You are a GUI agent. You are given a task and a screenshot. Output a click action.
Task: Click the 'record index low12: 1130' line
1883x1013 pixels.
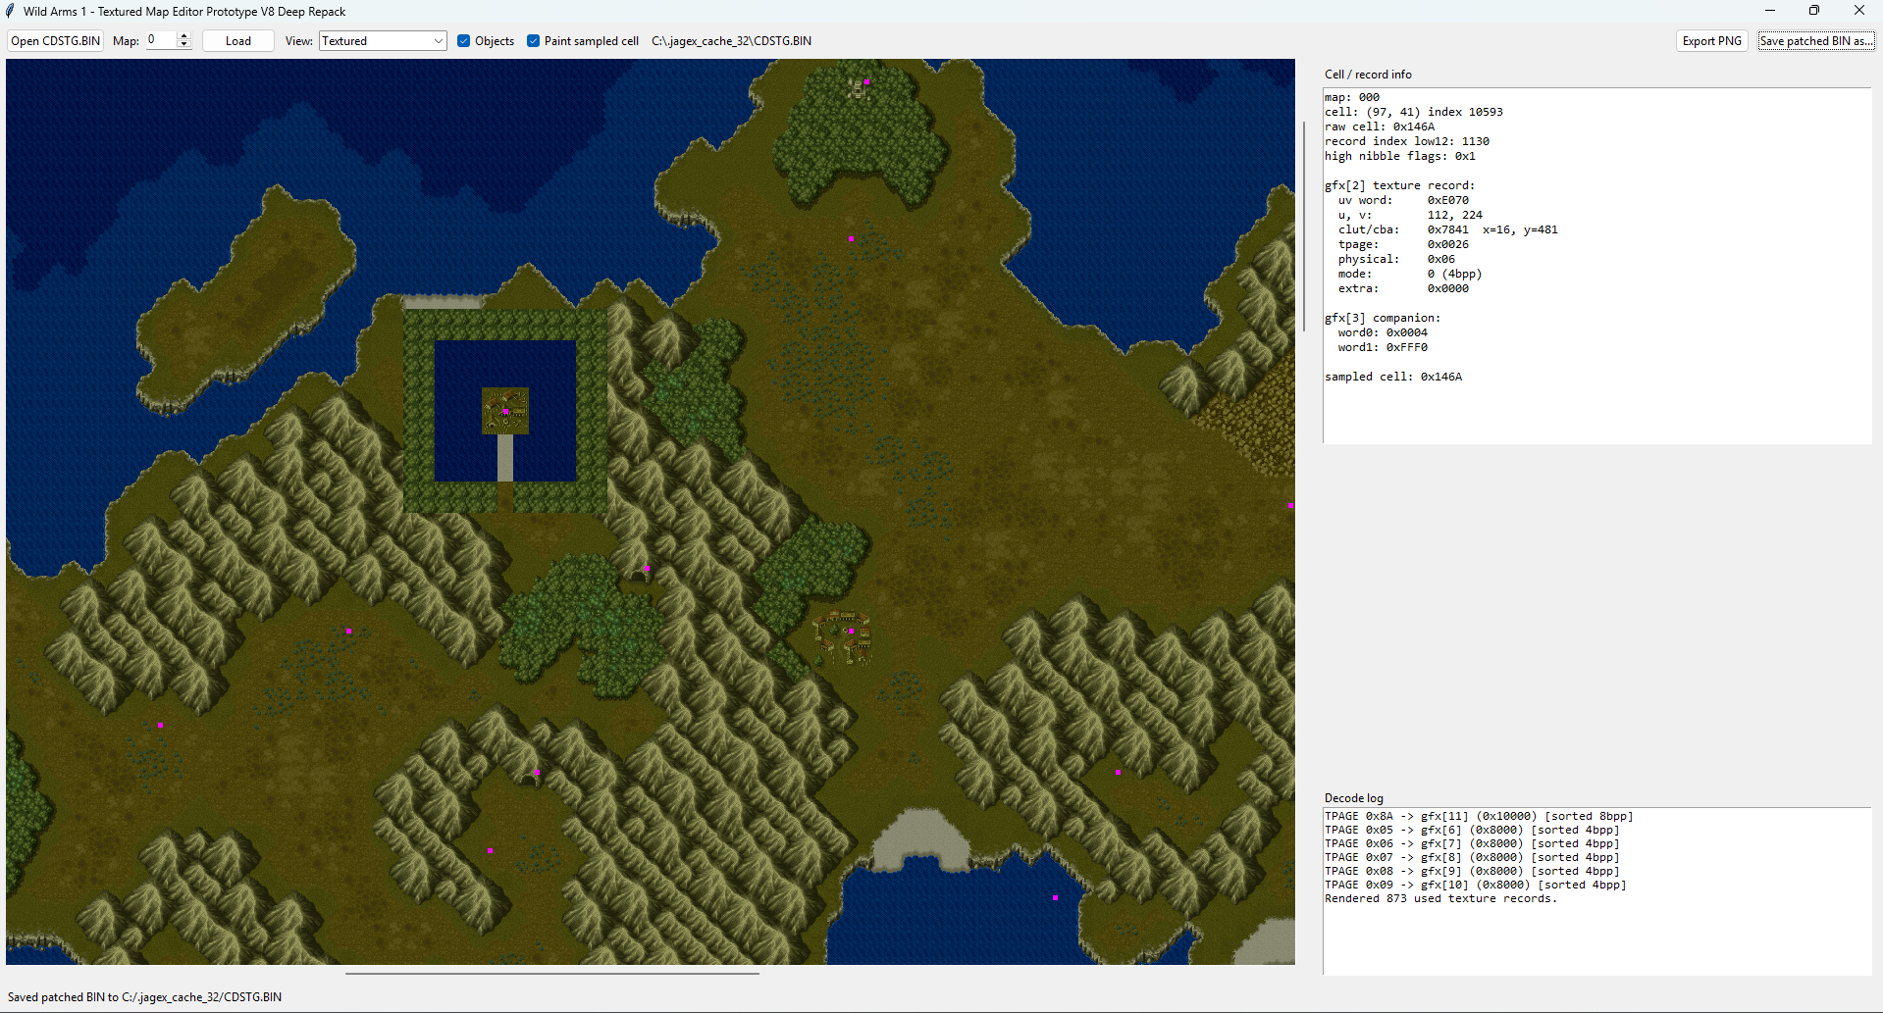(1407, 141)
